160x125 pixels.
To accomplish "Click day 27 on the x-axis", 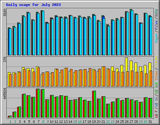I will click(x=131, y=122).
